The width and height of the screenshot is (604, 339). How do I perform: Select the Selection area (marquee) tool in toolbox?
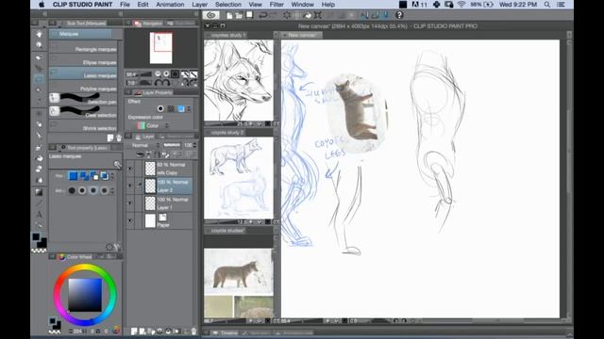(x=39, y=78)
